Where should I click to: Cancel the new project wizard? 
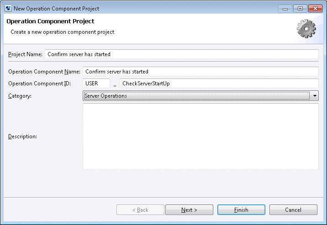point(293,210)
